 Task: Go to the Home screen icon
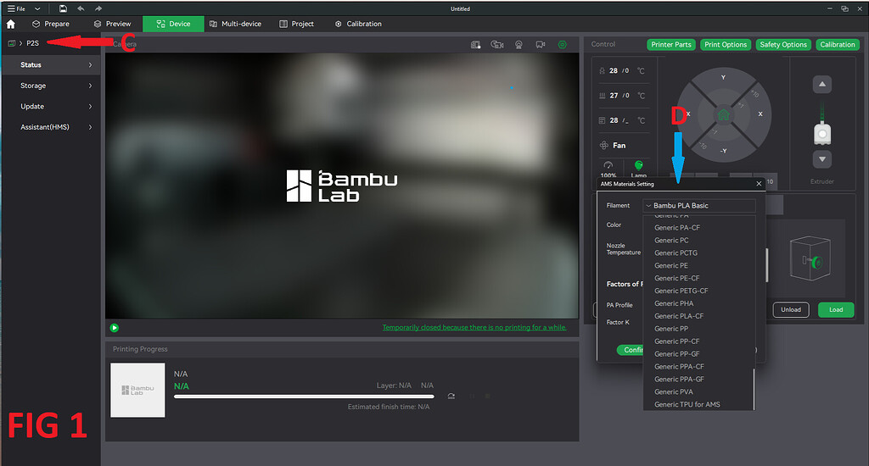[10, 24]
